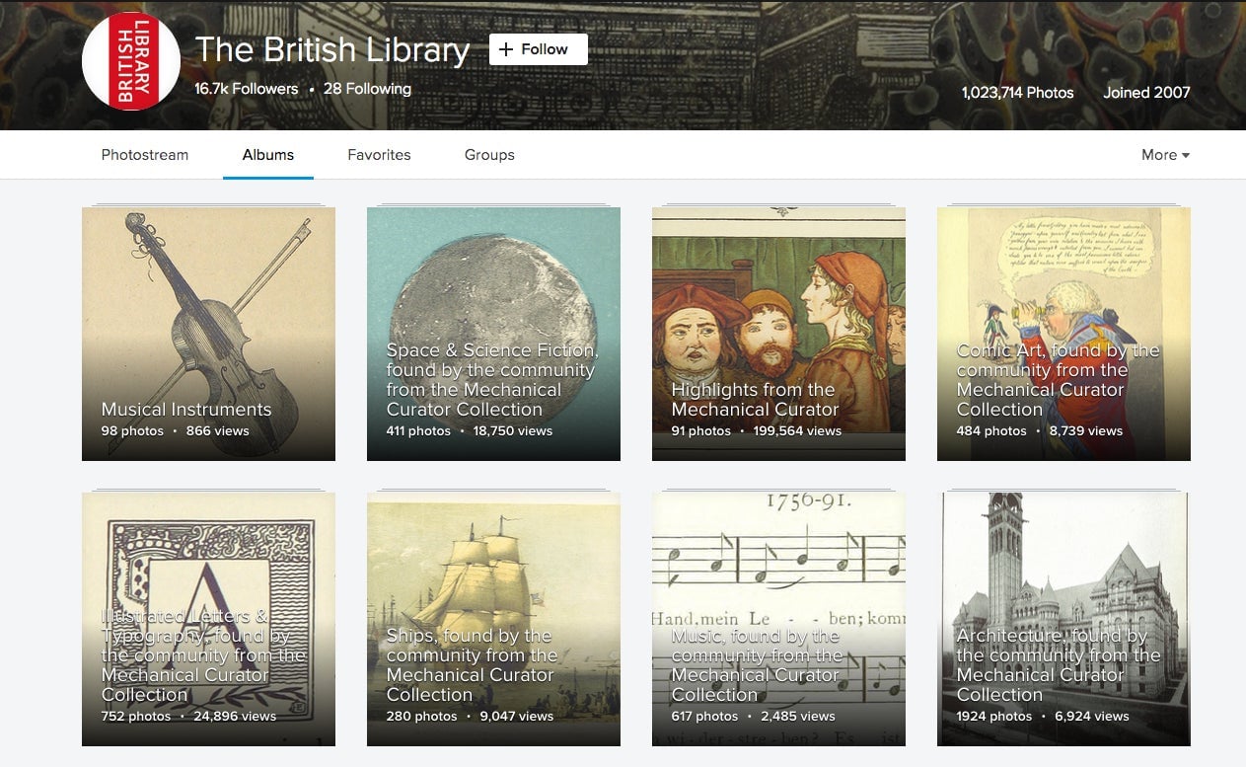1246x767 pixels.
Task: Open Illustrated Letters & Typography album
Action: click(208, 619)
